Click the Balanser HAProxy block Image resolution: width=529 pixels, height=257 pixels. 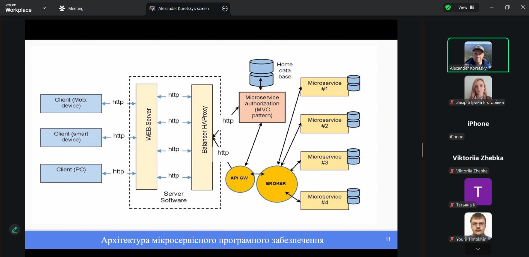pos(202,137)
